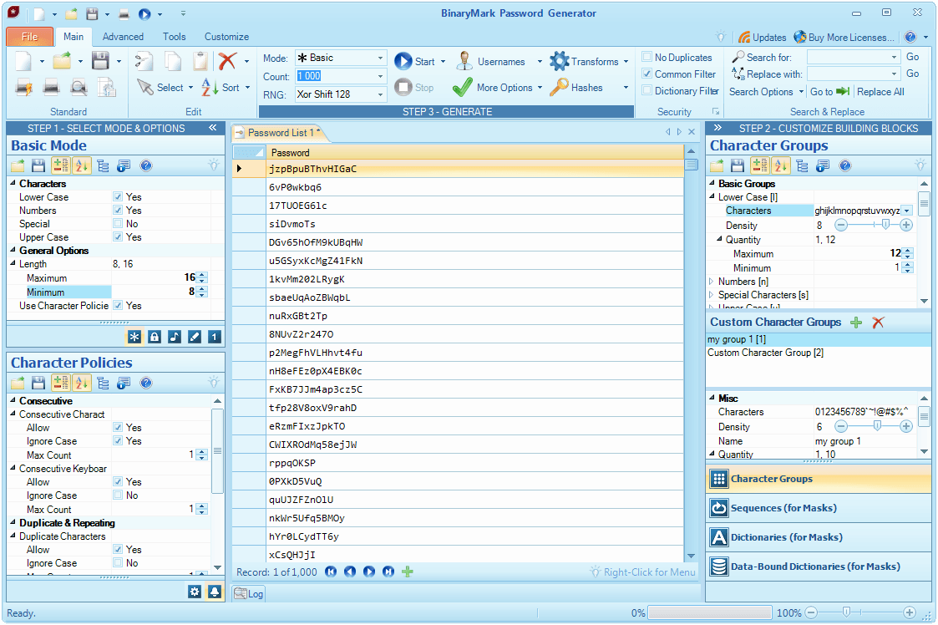Image resolution: width=938 pixels, height=625 pixels.
Task: Click the Cut scissors icon
Action: 144,60
